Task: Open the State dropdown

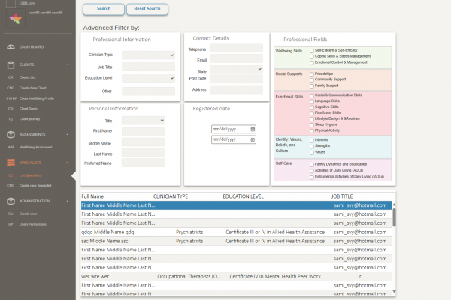Action: click(236, 69)
